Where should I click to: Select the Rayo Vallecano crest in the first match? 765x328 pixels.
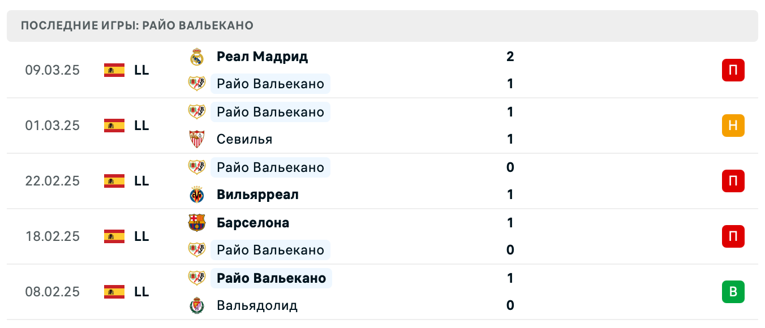pos(197,84)
